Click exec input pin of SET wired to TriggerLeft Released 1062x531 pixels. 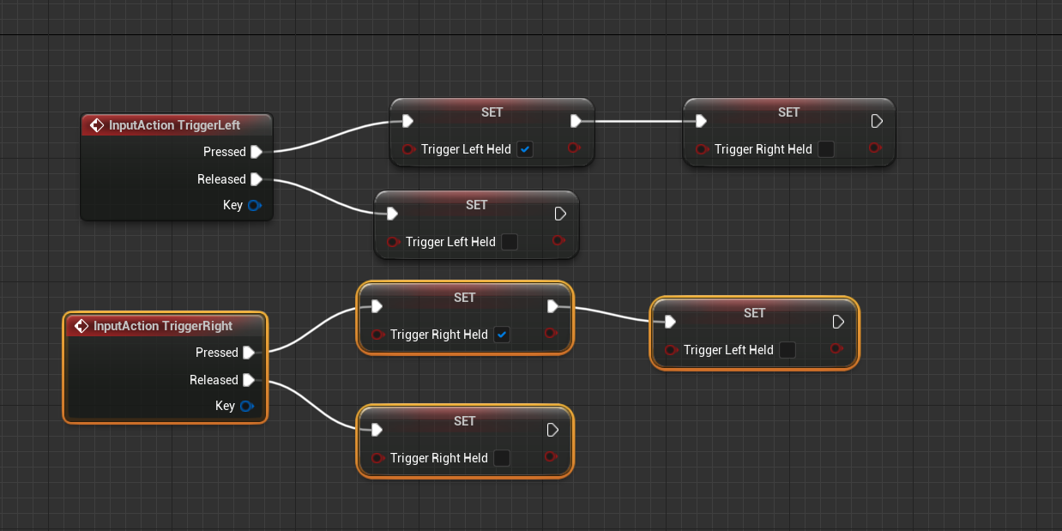(392, 214)
